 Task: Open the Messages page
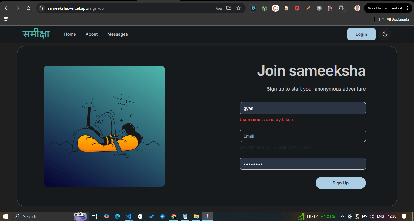click(x=118, y=34)
